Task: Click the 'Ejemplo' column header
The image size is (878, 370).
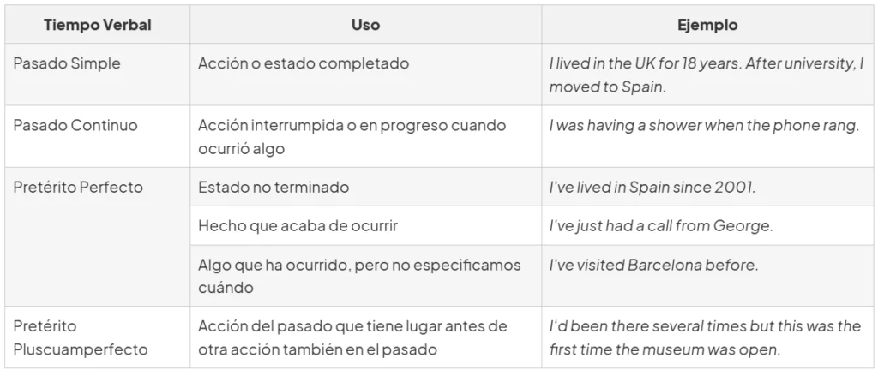Action: click(x=707, y=25)
